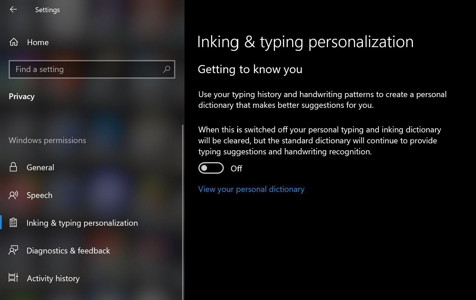Click the Activity history icon
The height and width of the screenshot is (300, 476).
(x=13, y=278)
